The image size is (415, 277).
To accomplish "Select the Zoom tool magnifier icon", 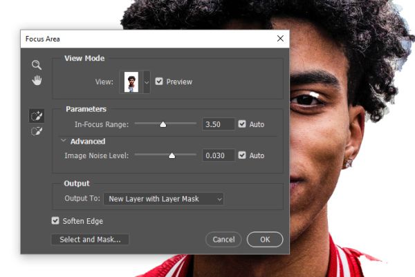I will click(x=37, y=65).
